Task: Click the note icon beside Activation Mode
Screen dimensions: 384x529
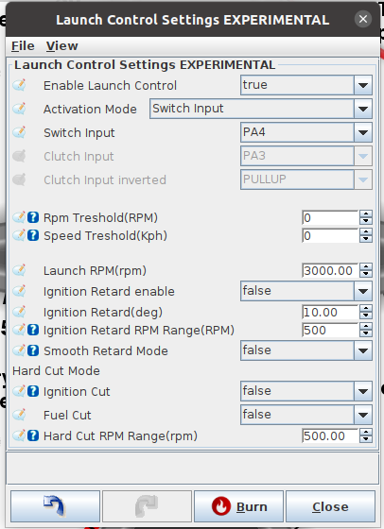Action: tap(19, 109)
